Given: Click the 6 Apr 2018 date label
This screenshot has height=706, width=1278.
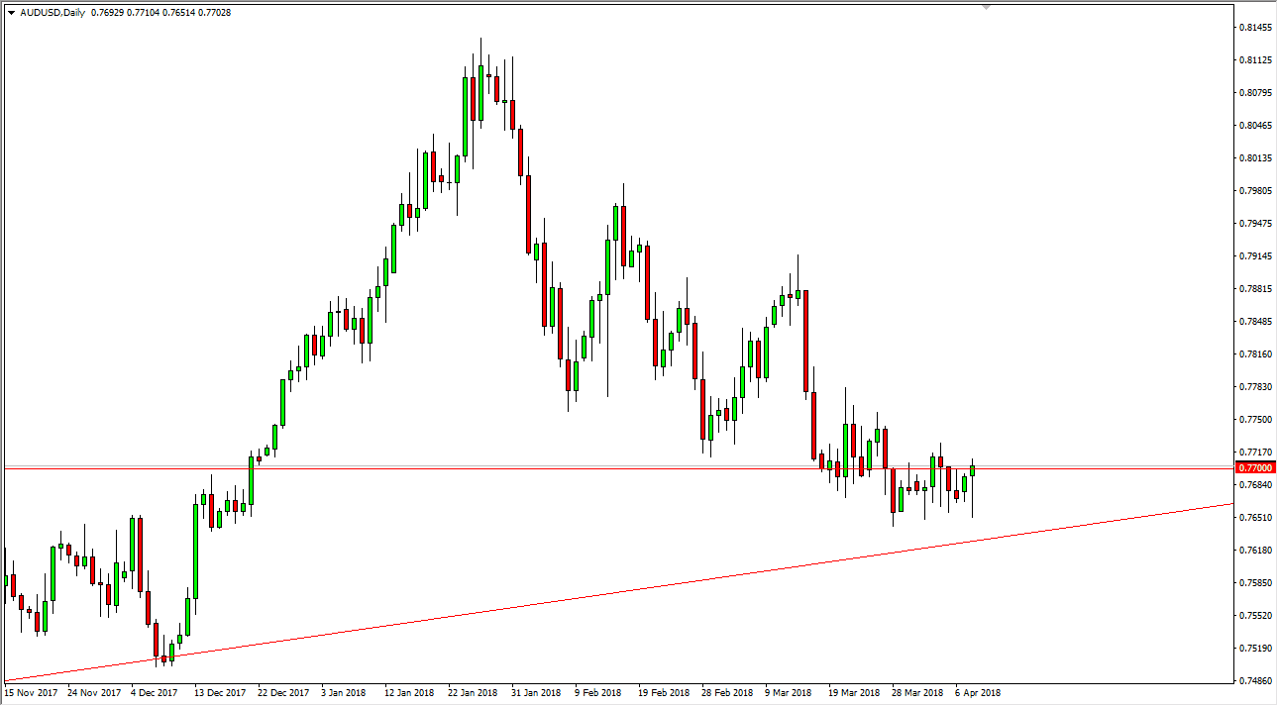Looking at the screenshot, I should 976,695.
